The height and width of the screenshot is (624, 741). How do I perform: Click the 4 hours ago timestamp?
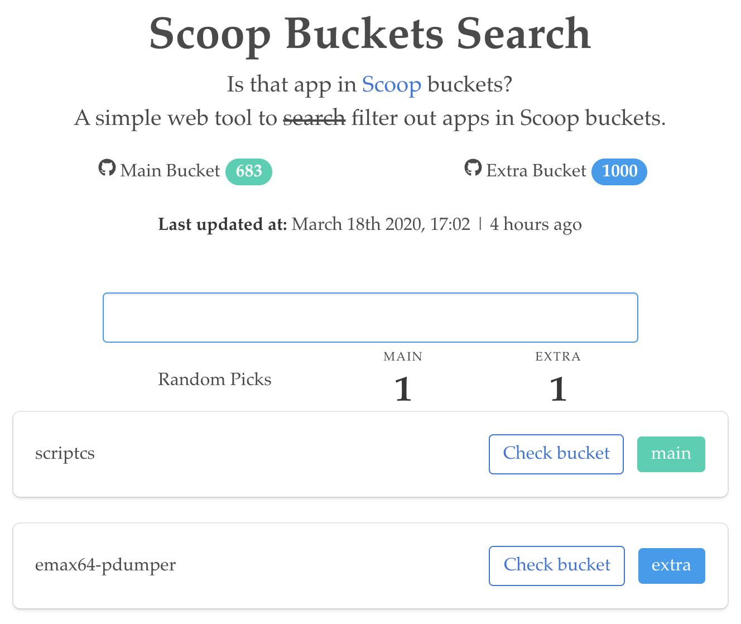tap(535, 224)
